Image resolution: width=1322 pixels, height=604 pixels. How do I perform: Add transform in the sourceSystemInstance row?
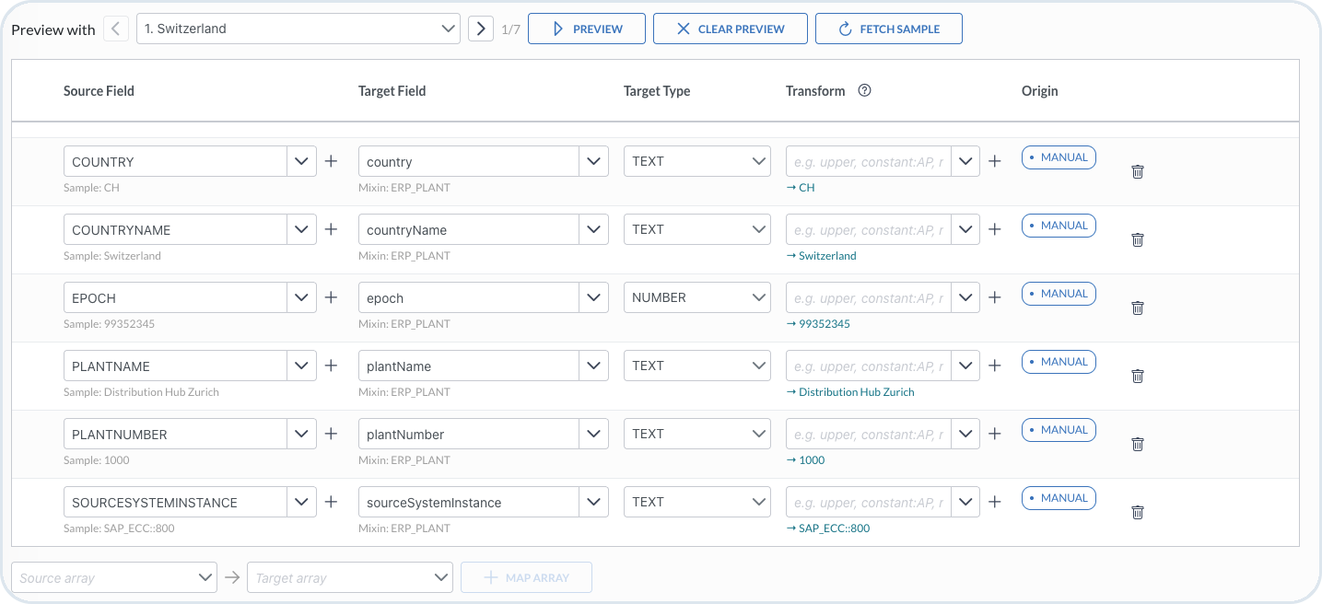pos(995,502)
